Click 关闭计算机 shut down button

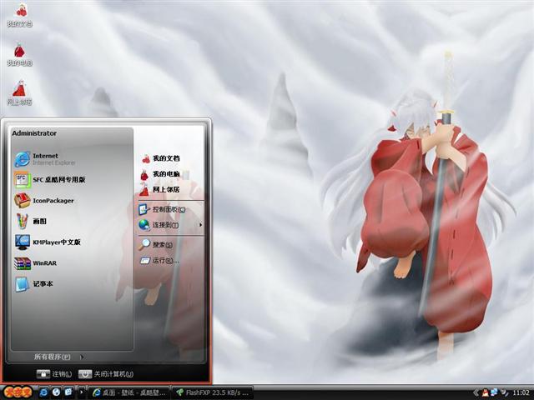coord(106,374)
